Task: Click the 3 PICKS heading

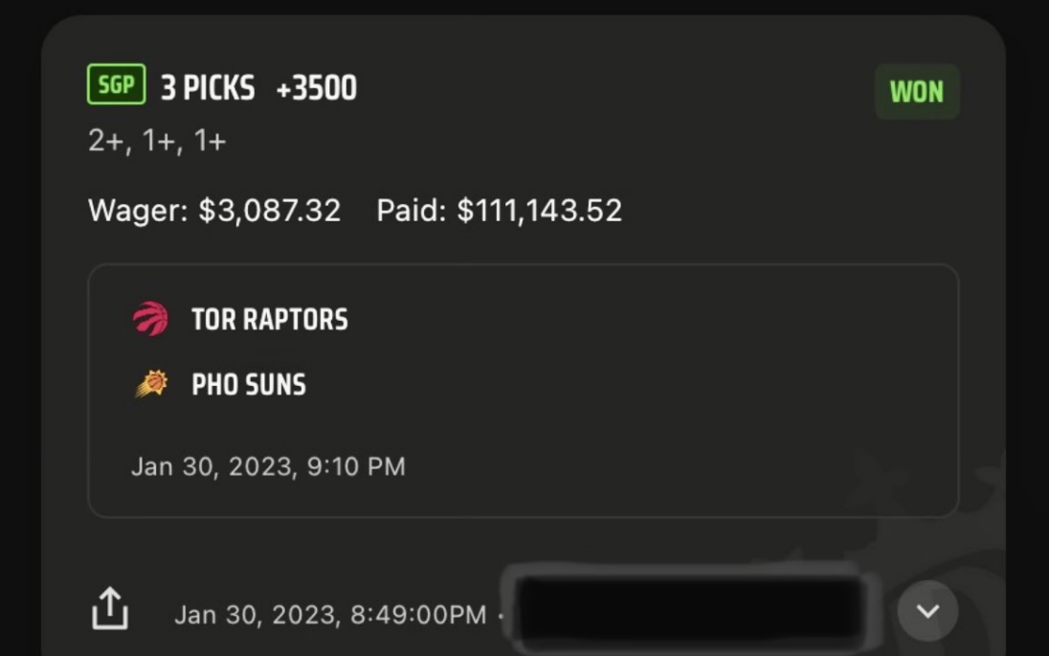Action: [208, 88]
